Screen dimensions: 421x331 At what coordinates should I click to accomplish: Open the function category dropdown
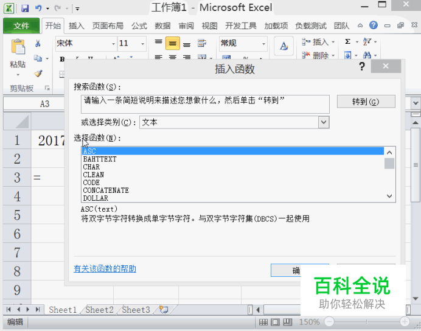pos(324,122)
